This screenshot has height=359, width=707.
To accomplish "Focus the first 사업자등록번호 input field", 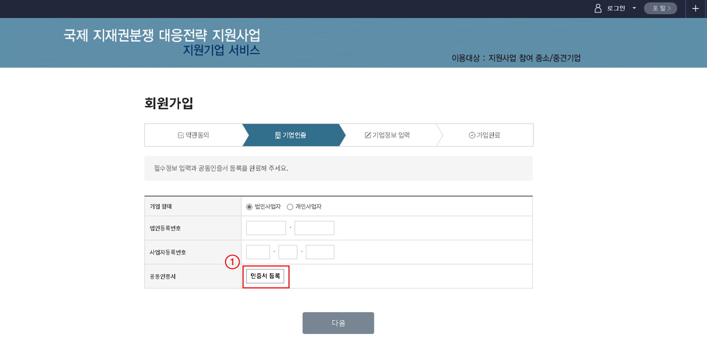I will [258, 252].
